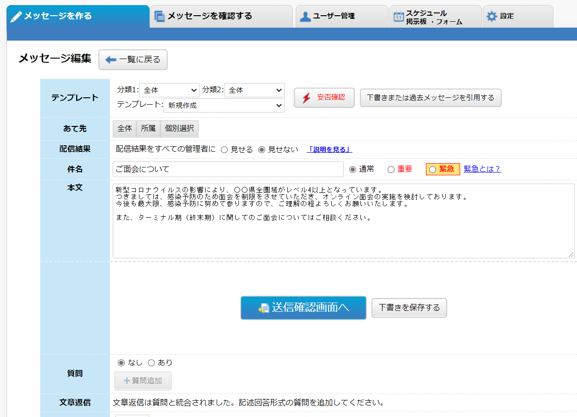The image size is (577, 417).
Task: Open スケジュール 掲示板・フォーム tab
Action: click(x=435, y=17)
